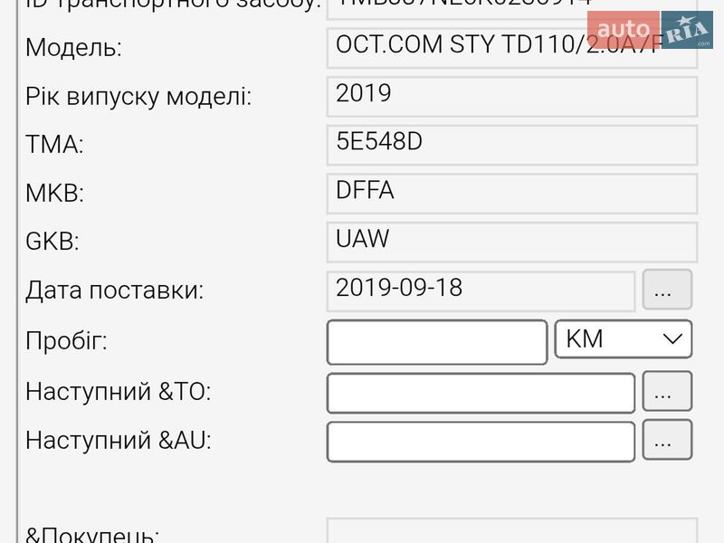Click the Наступний &AU input field

point(480,441)
